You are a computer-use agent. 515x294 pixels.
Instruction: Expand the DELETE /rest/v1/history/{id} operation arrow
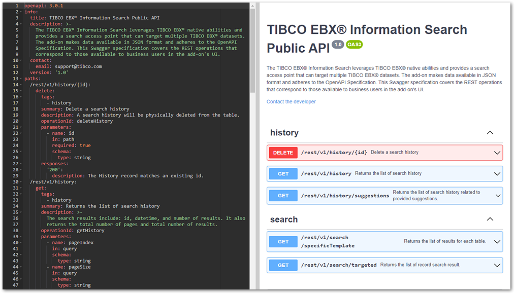tap(497, 153)
